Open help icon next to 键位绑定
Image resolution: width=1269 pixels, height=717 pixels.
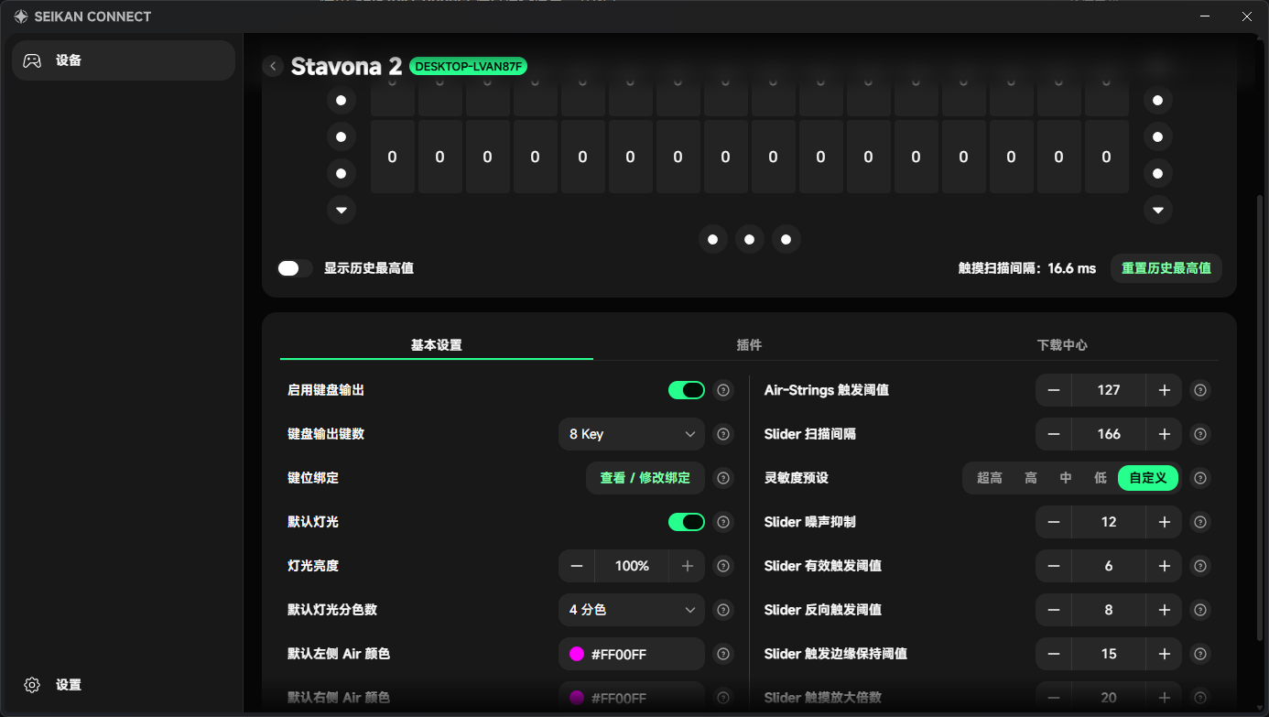(723, 478)
